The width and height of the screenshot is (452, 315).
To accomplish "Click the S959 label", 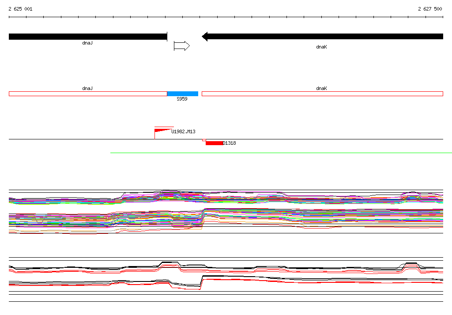I will click(182, 99).
